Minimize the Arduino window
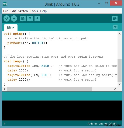Viewport: 124px width, 128px height. pos(99,4)
